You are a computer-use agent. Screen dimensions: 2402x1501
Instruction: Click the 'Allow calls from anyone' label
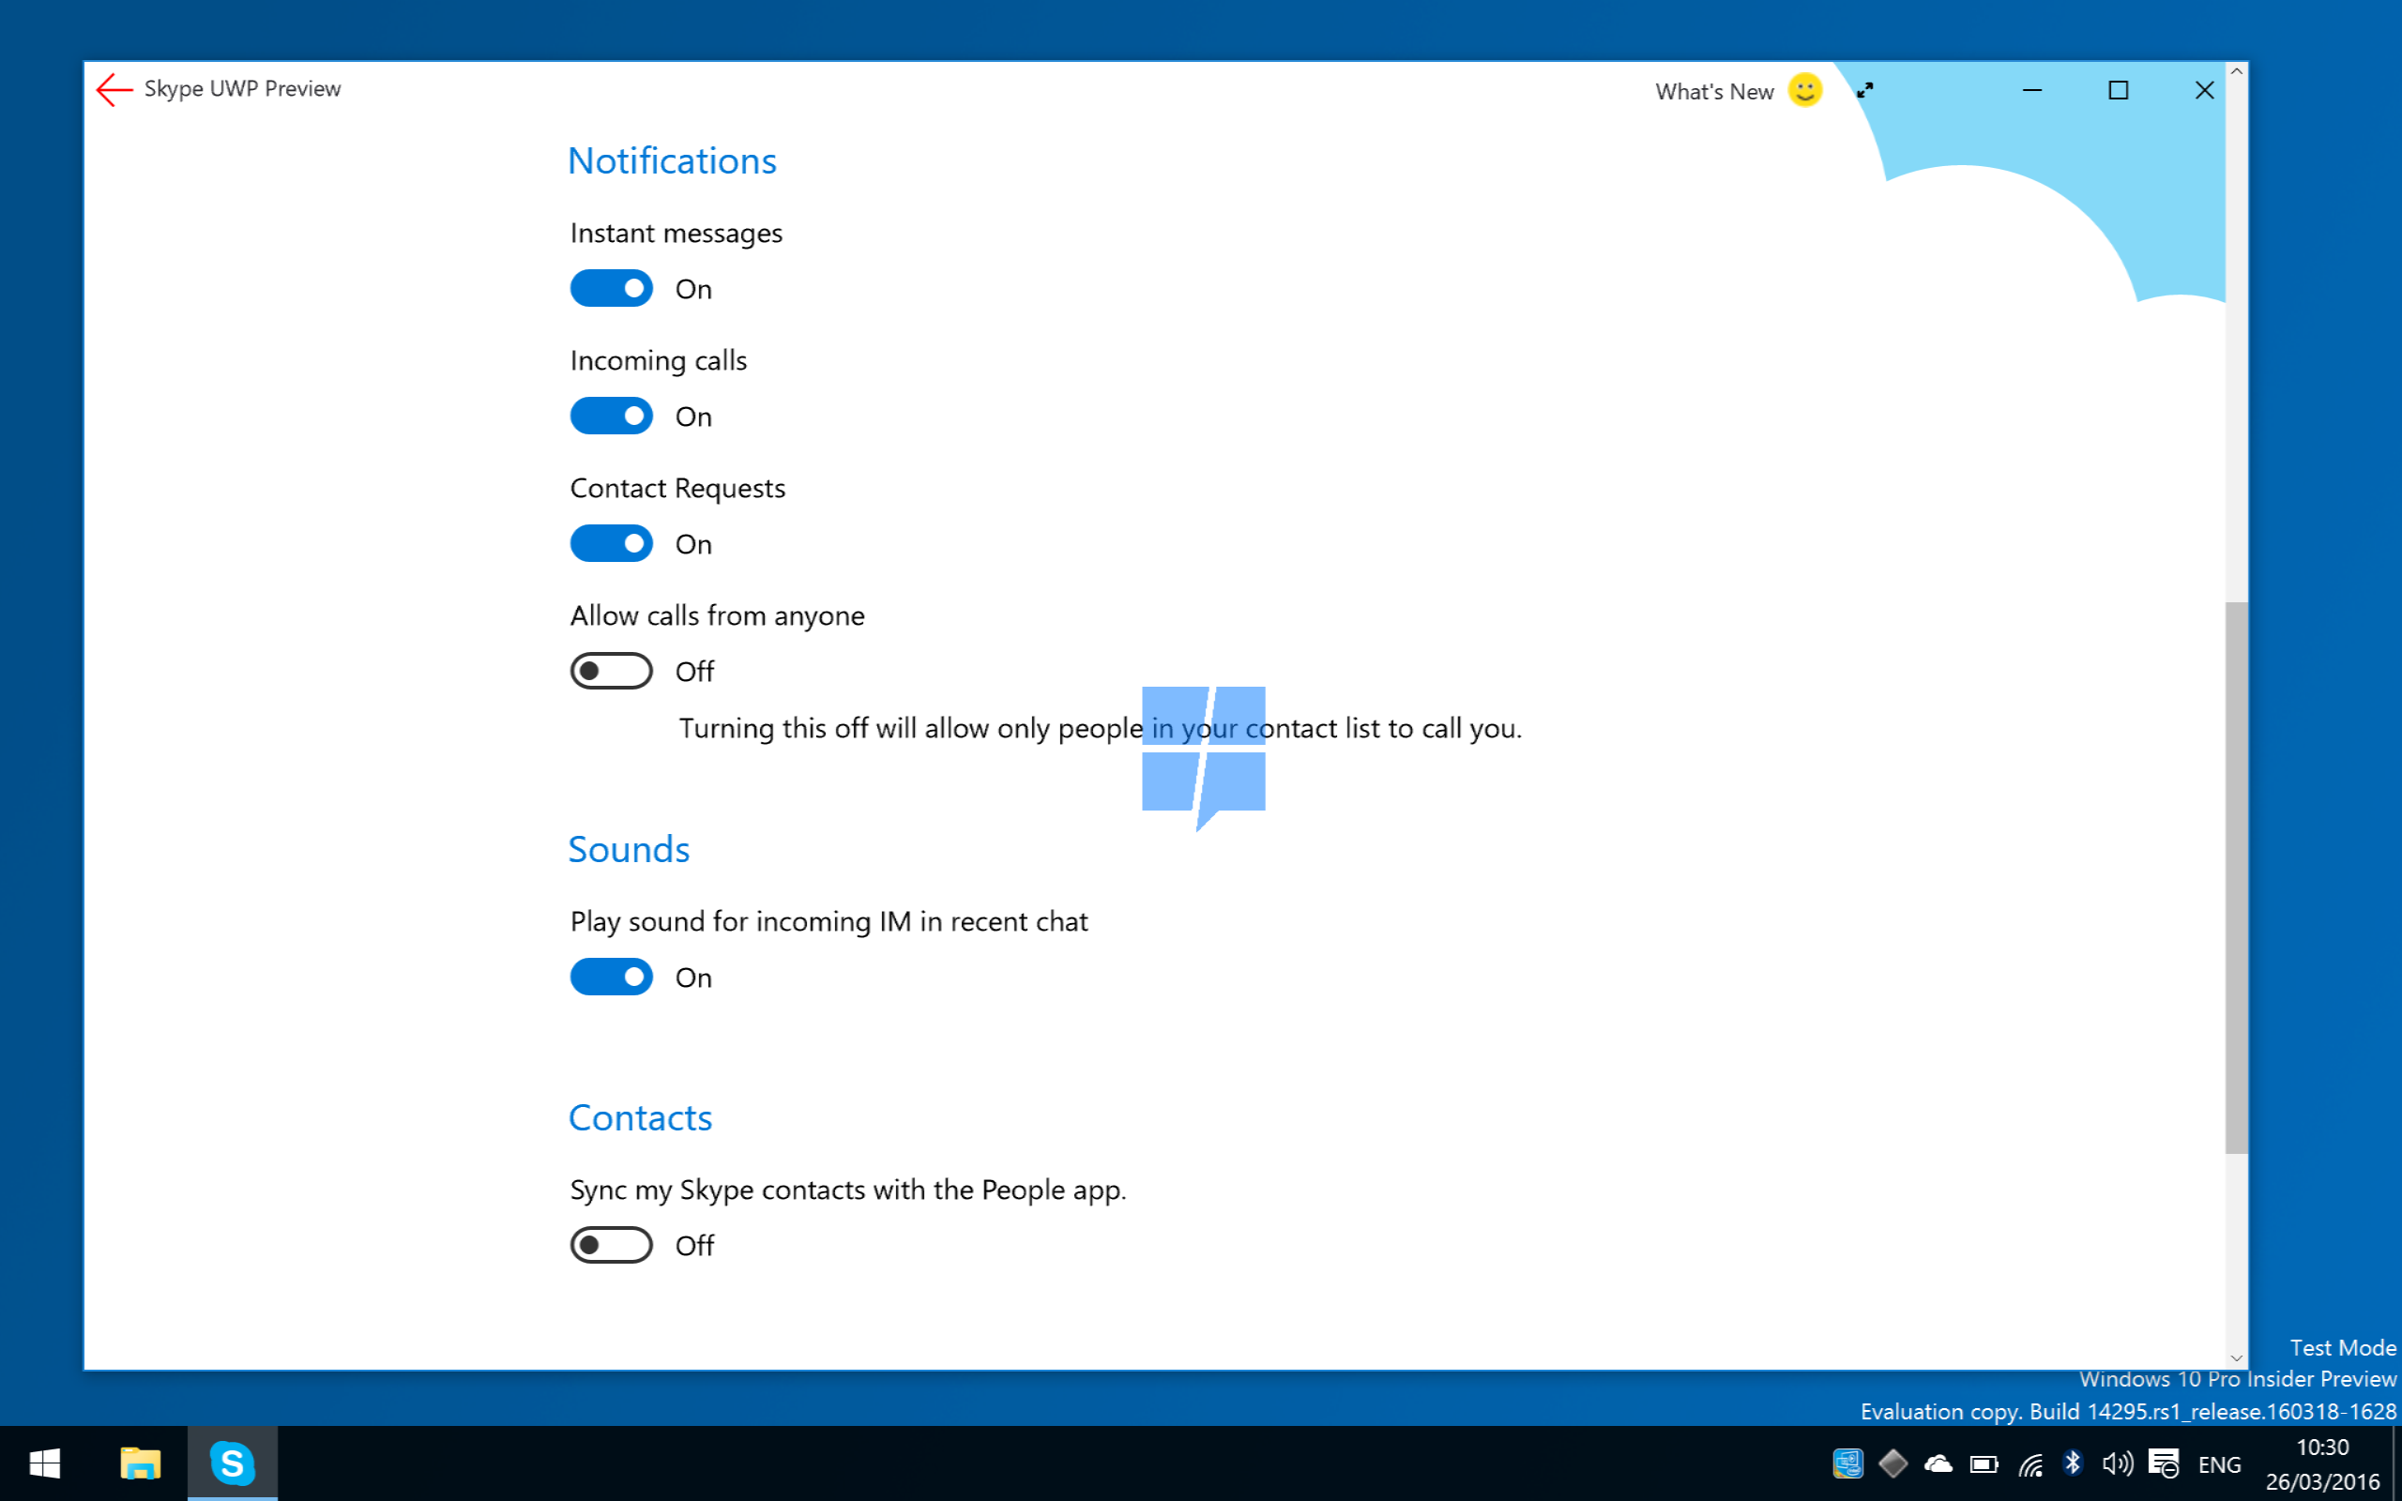click(717, 615)
